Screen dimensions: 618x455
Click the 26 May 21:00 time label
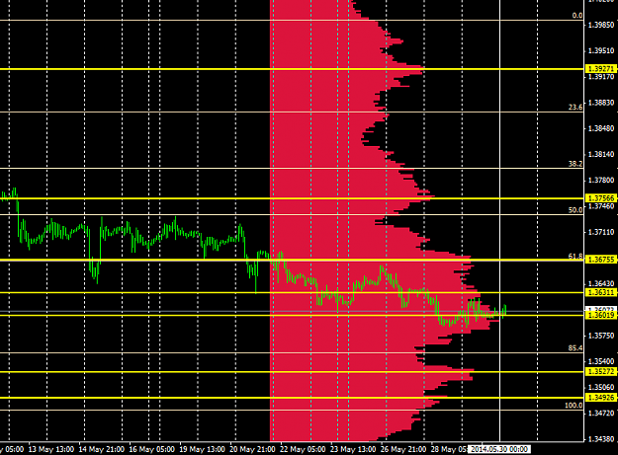[403, 449]
